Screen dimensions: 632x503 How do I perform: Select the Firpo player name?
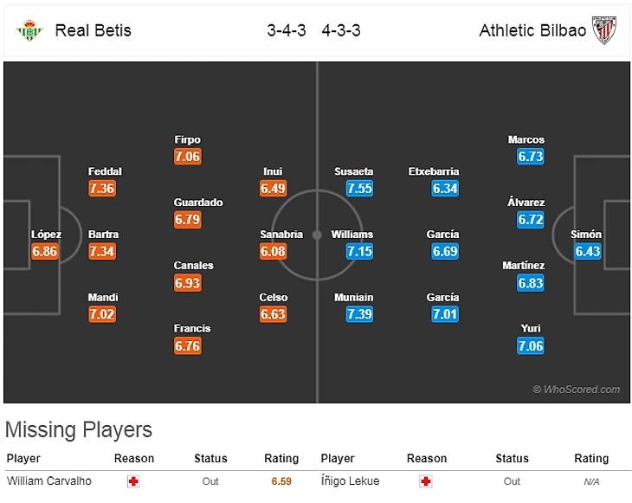187,139
